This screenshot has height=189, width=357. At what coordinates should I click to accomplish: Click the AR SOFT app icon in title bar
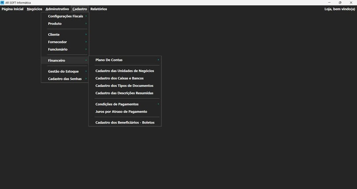click(2, 3)
